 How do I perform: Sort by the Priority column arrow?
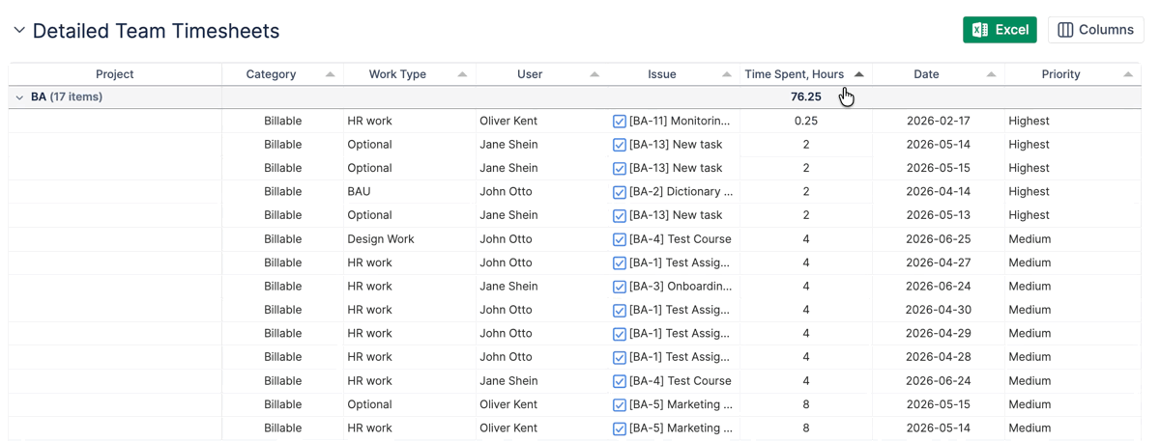coord(1128,74)
